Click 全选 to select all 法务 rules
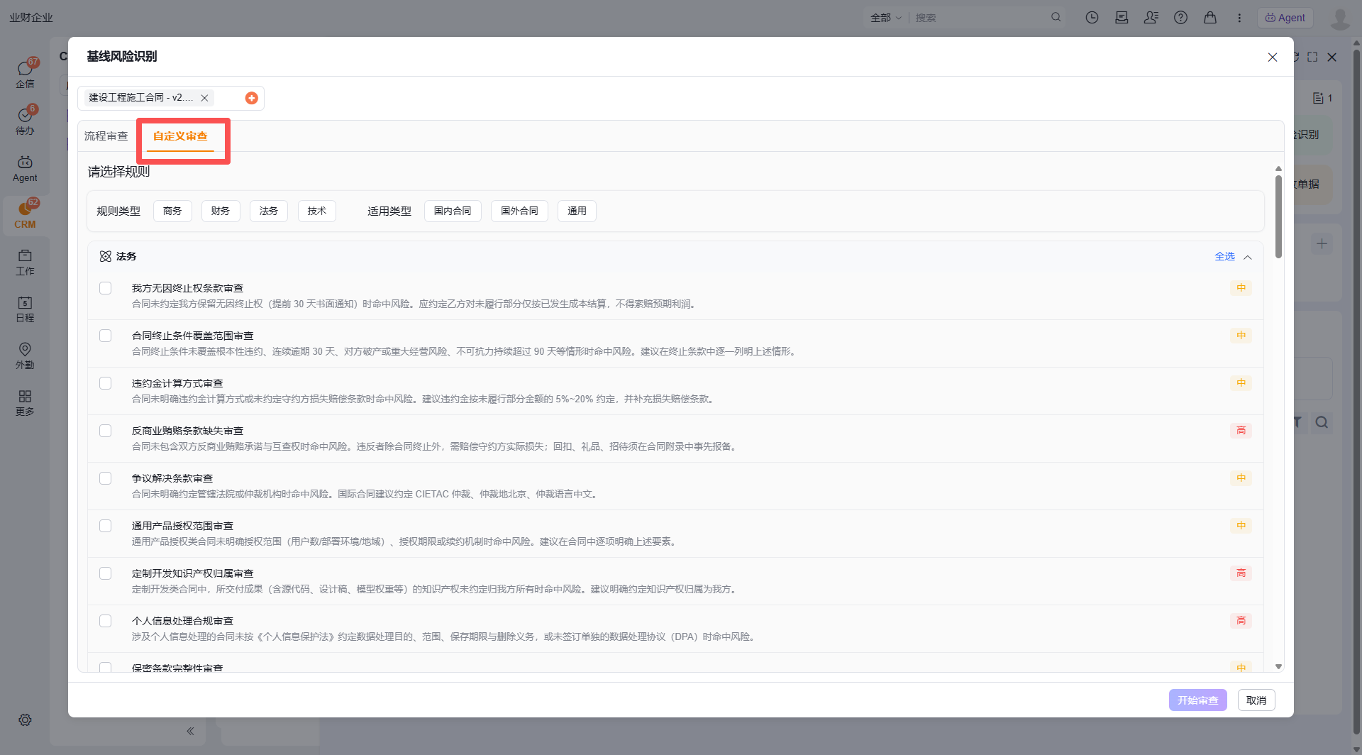 click(1224, 257)
